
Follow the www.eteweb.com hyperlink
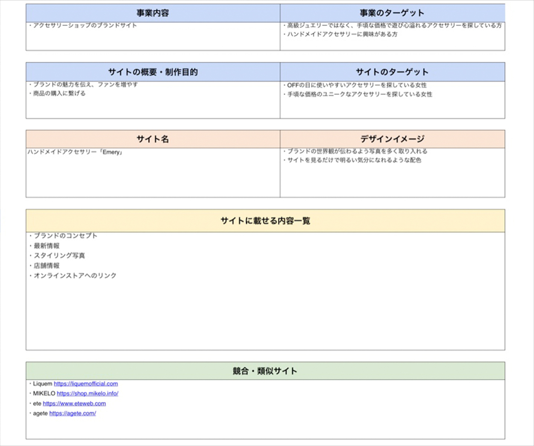pos(74,403)
